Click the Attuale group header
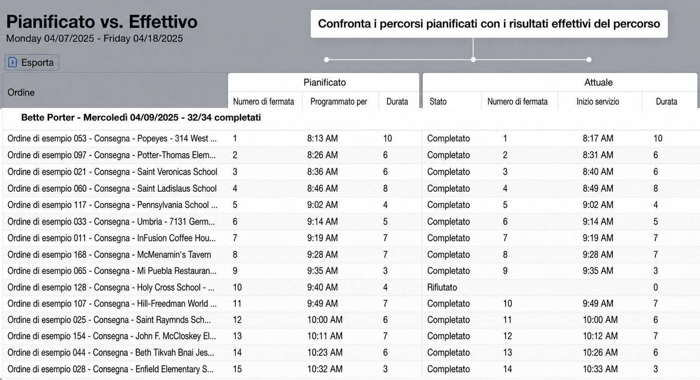 (598, 82)
